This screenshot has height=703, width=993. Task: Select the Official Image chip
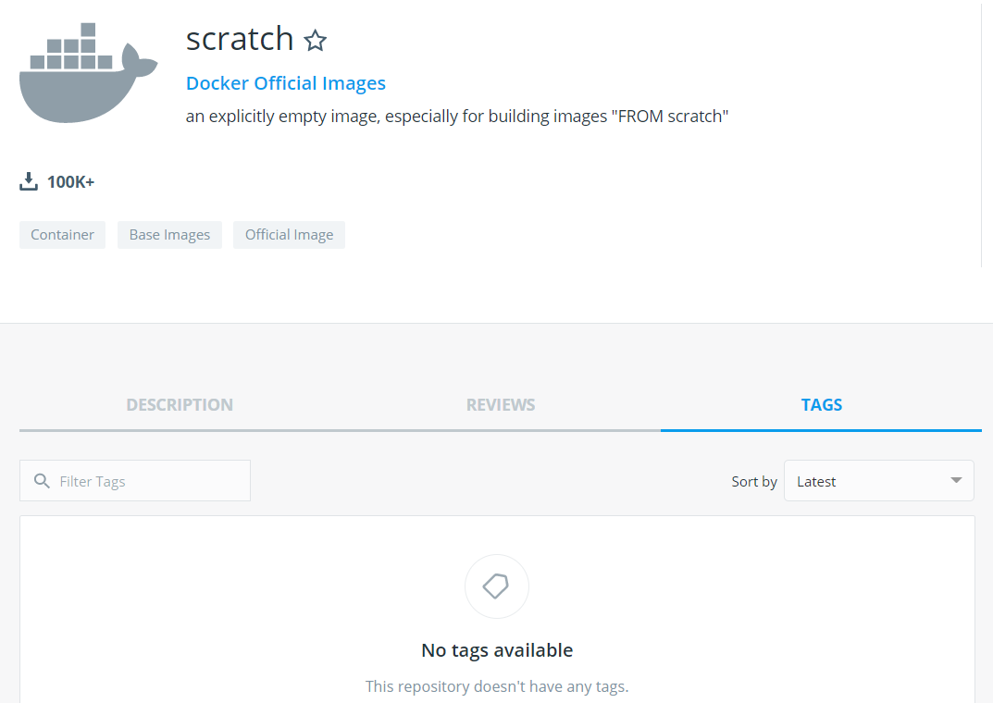(x=289, y=235)
